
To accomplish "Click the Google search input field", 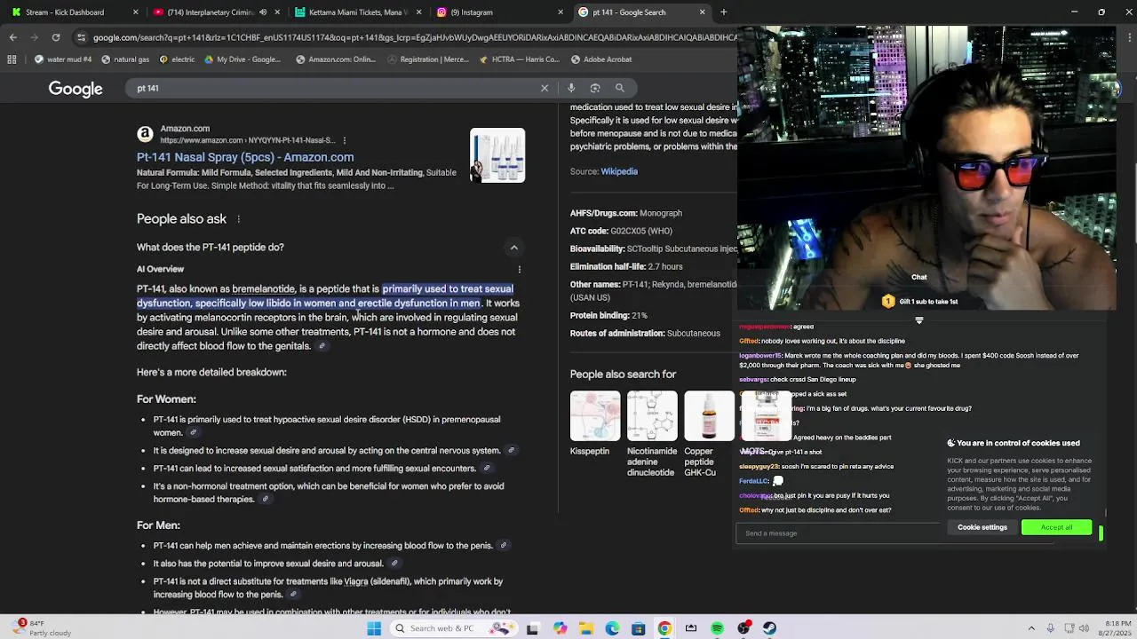I will pos(333,88).
